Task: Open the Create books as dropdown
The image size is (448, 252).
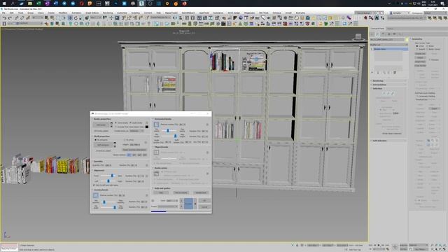Action: tap(136, 131)
